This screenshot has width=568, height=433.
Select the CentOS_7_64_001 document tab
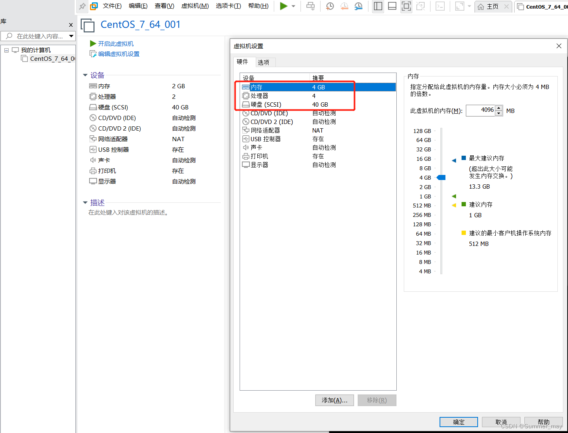coord(542,7)
